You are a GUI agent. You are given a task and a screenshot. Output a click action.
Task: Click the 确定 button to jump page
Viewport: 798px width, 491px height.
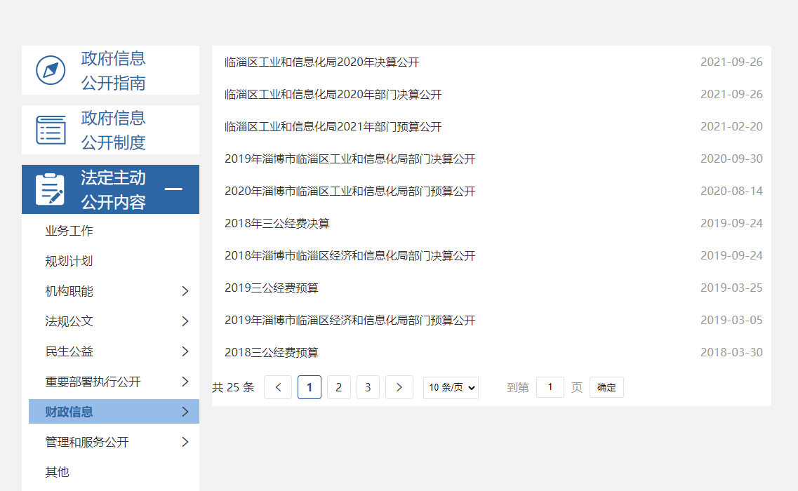coord(606,387)
